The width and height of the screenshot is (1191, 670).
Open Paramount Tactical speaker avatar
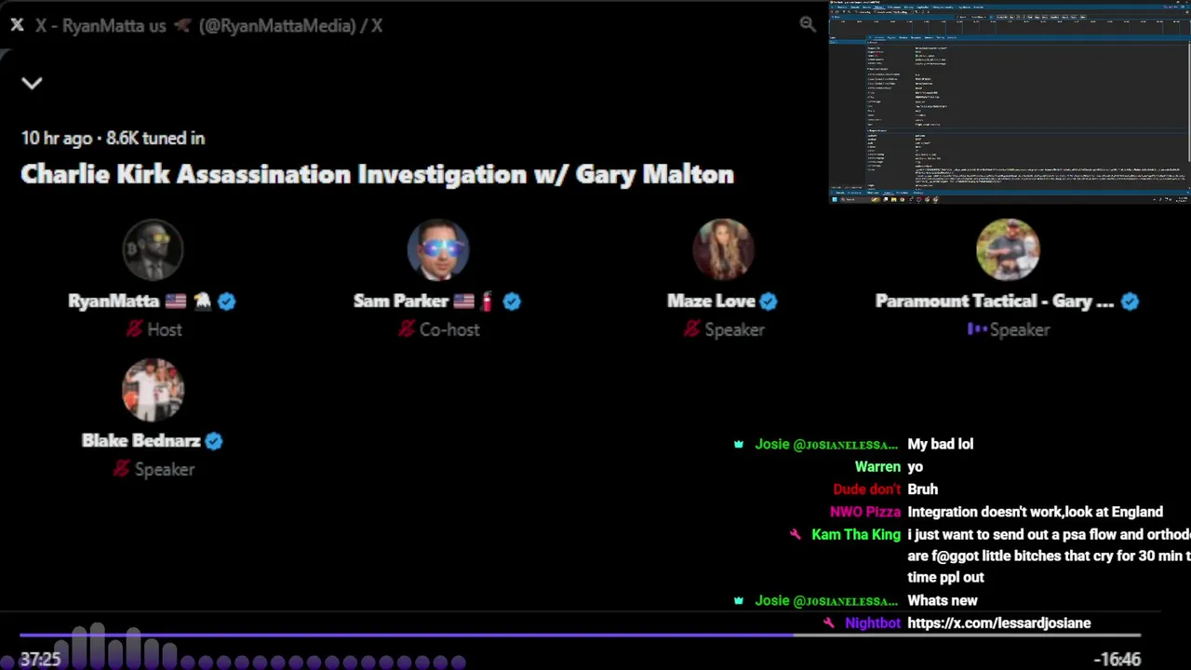coord(1008,249)
